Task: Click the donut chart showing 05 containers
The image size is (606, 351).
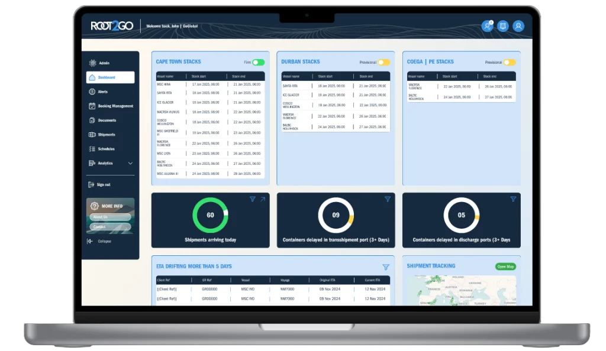Action: tap(462, 215)
